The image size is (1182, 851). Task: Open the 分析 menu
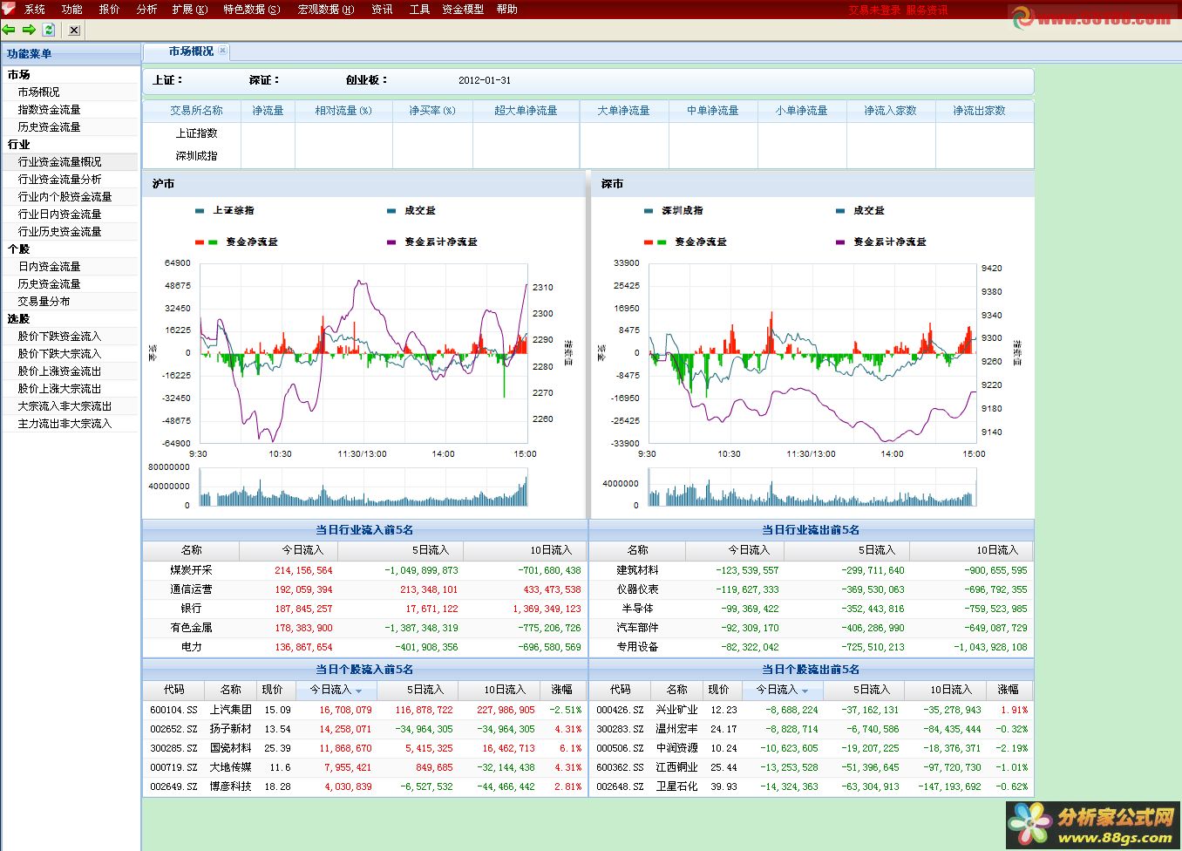tap(146, 10)
